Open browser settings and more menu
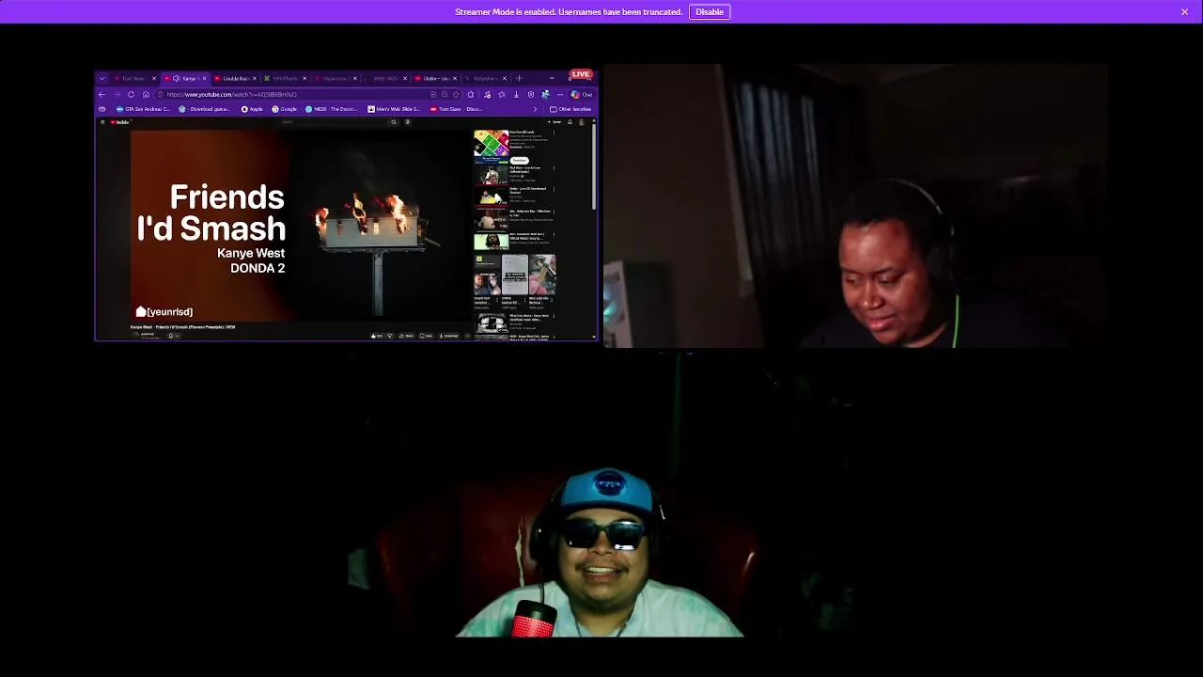Image resolution: width=1203 pixels, height=677 pixels. (x=560, y=94)
